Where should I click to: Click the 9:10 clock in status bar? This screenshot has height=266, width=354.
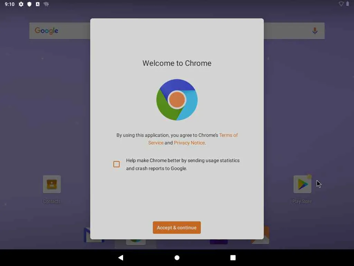pyautogui.click(x=9, y=4)
